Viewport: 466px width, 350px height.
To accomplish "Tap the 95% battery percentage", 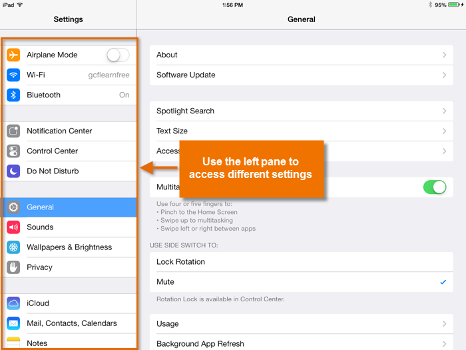I will click(441, 5).
